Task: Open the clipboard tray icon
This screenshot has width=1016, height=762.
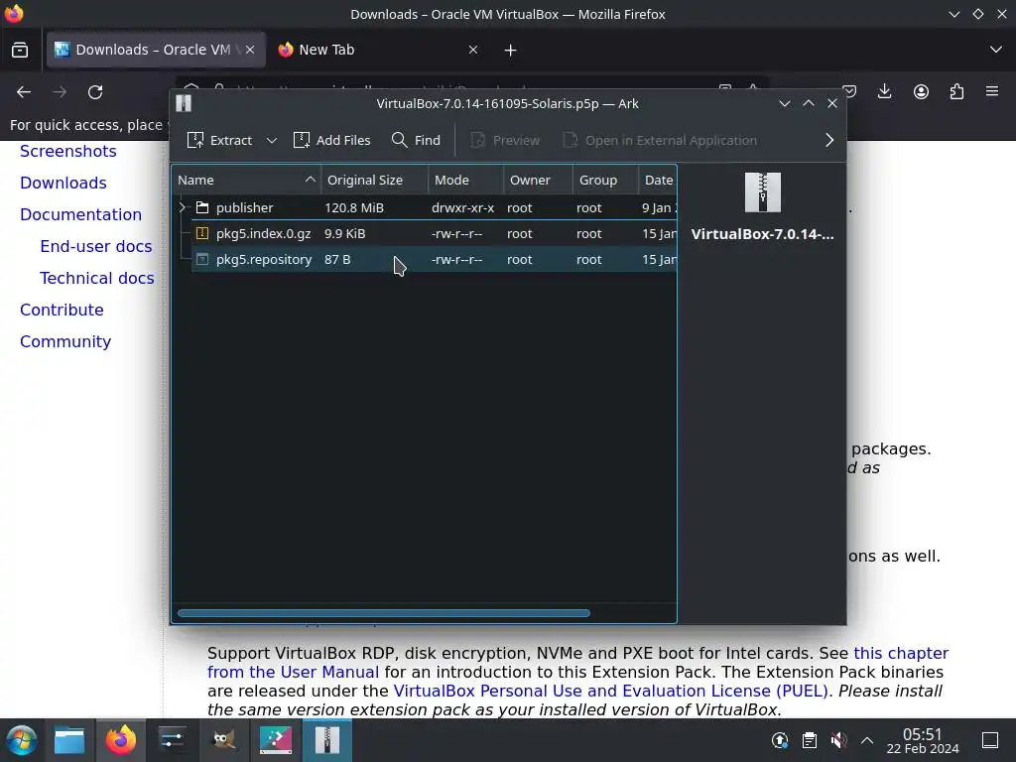Action: [x=810, y=740]
